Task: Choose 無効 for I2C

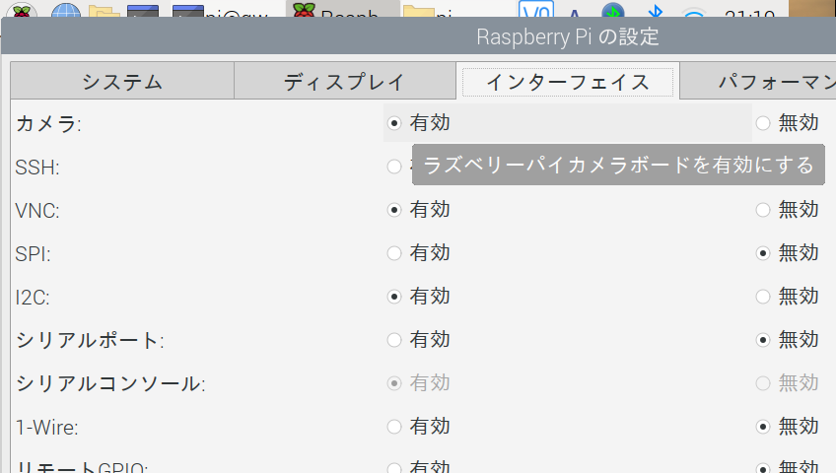Action: pyautogui.click(x=763, y=297)
